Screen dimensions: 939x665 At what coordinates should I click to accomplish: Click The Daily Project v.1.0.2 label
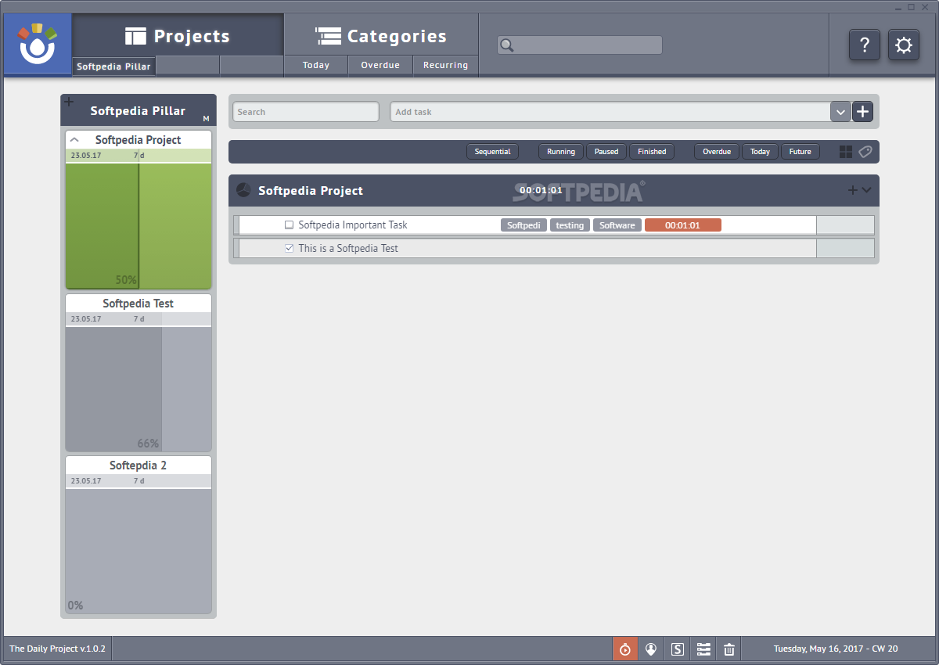[57, 649]
